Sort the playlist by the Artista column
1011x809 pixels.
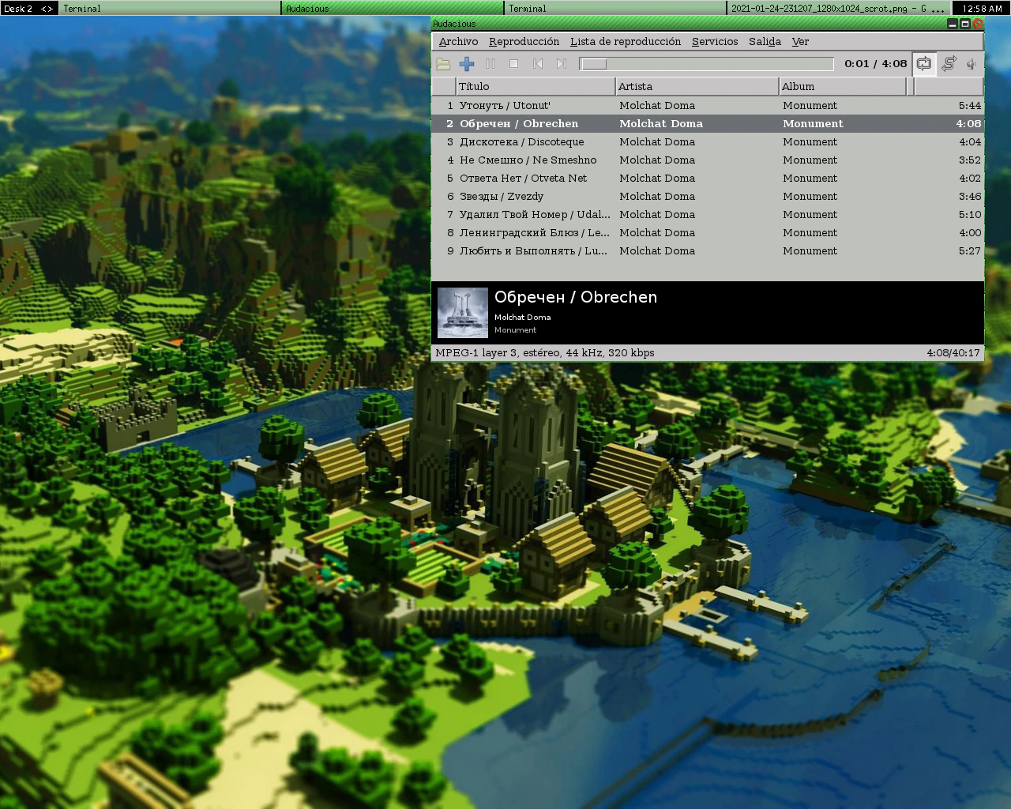[696, 86]
